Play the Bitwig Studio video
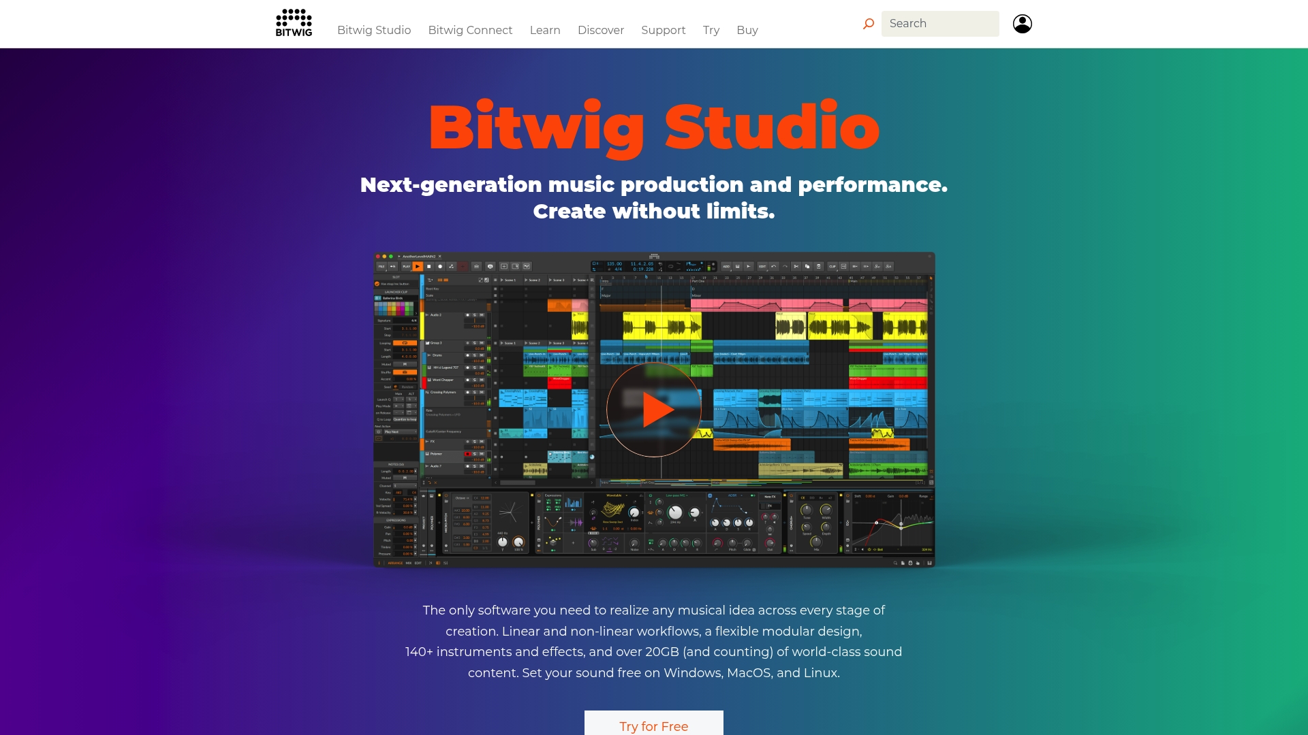1308x735 pixels. point(654,410)
